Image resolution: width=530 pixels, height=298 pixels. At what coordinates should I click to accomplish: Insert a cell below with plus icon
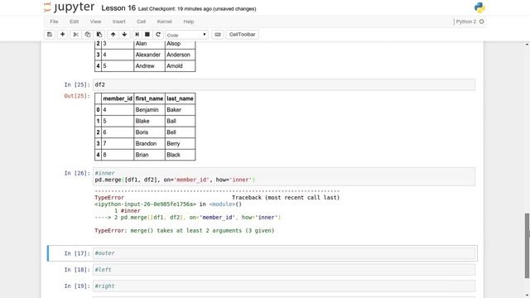(63, 35)
